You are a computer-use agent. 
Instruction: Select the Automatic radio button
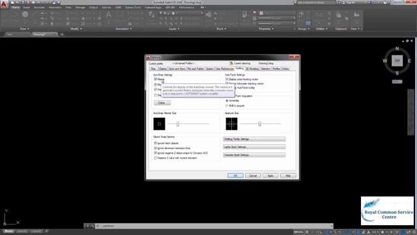pyautogui.click(x=227, y=101)
